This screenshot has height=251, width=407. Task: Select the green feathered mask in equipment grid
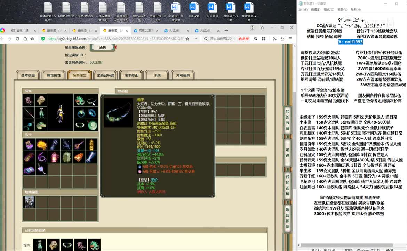(80, 100)
